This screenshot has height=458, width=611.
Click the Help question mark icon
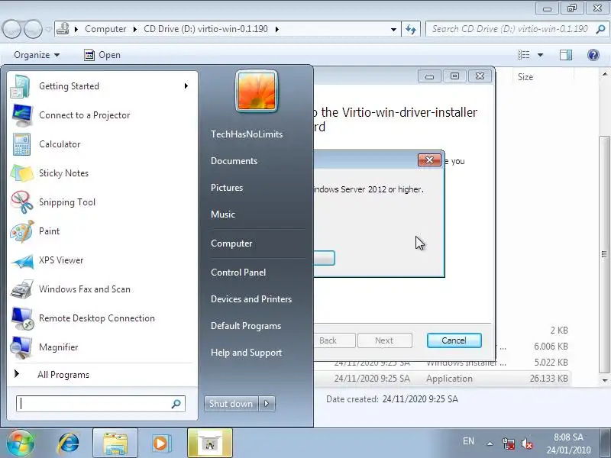[x=593, y=55]
